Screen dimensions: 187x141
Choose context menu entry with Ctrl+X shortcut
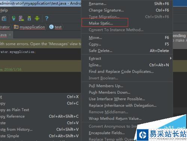point(40,97)
